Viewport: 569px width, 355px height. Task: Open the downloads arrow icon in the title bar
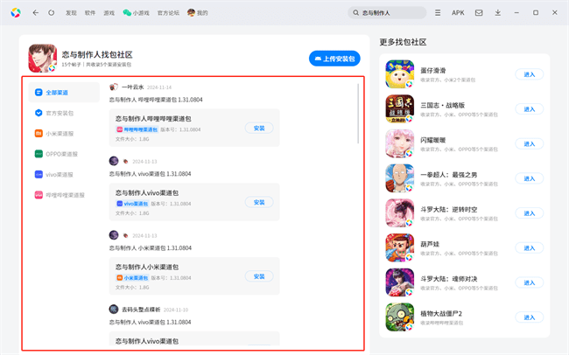click(x=498, y=13)
